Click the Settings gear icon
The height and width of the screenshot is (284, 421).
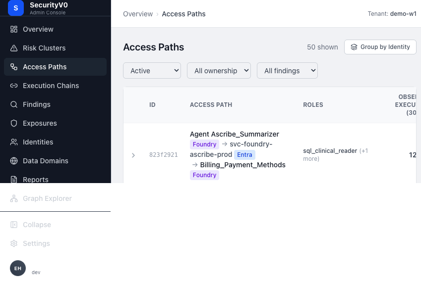click(14, 243)
